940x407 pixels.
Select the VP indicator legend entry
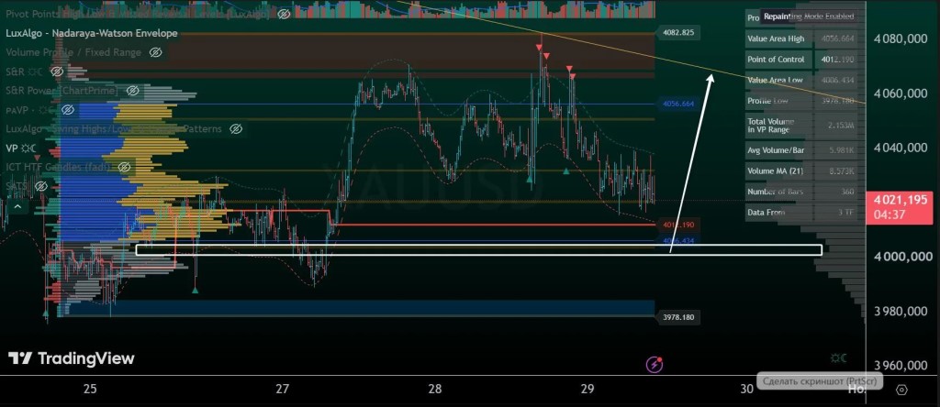[x=11, y=148]
